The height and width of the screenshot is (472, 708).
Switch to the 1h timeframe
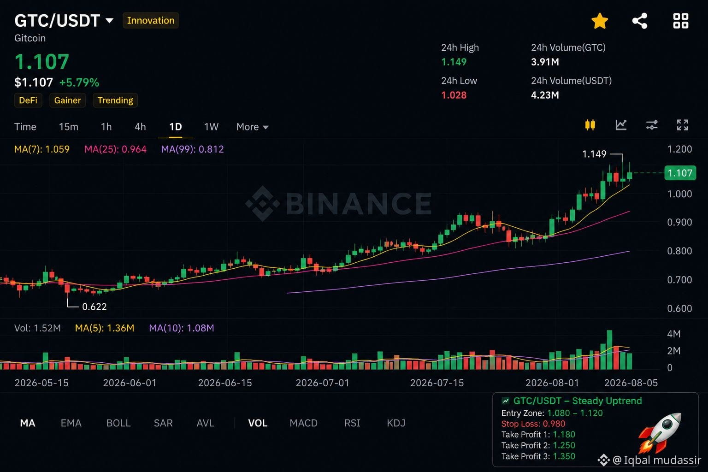click(x=106, y=127)
